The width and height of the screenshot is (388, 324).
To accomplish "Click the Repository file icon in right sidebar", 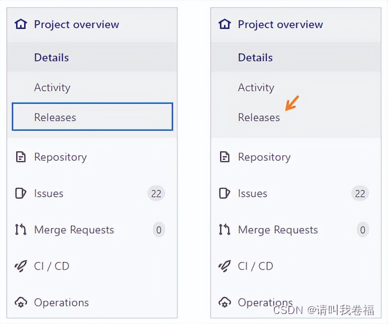I will [x=225, y=157].
